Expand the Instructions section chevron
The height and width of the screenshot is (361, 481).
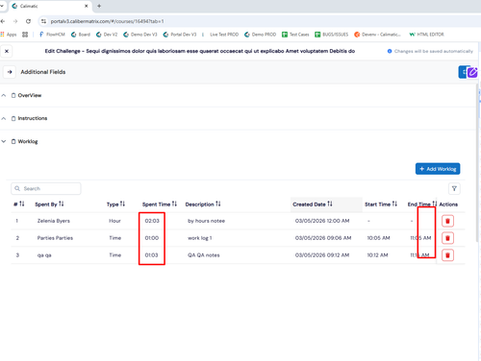pyautogui.click(x=4, y=118)
